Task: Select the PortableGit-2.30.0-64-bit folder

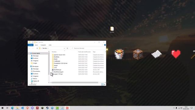Action: click(61, 63)
